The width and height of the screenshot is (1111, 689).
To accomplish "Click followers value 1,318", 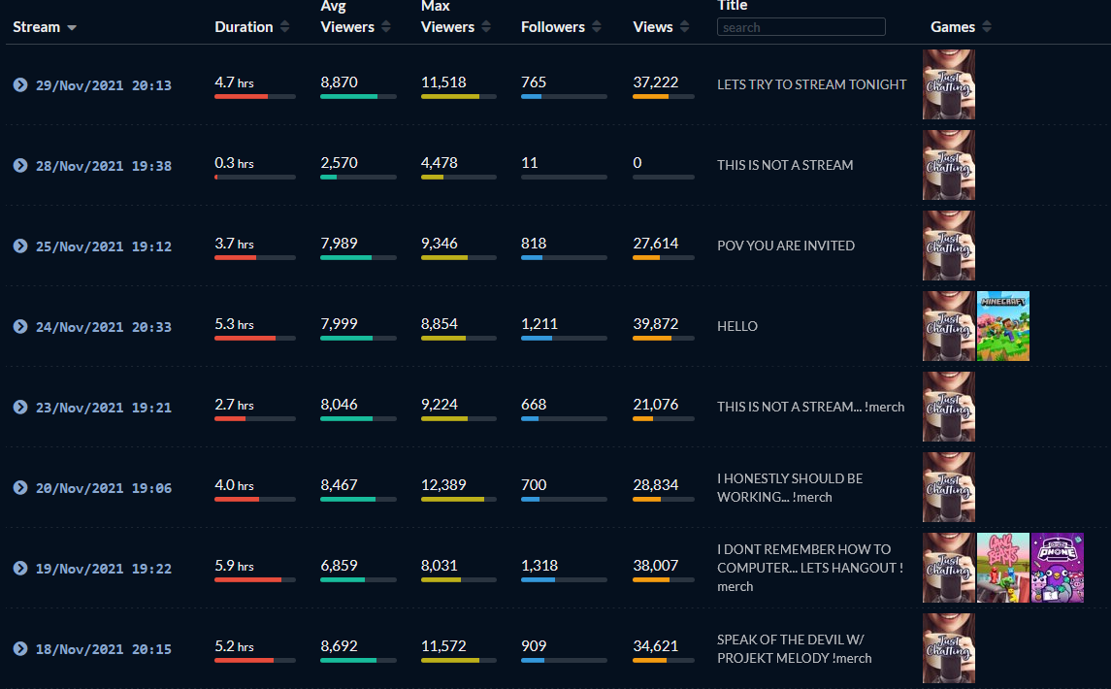I will (539, 566).
